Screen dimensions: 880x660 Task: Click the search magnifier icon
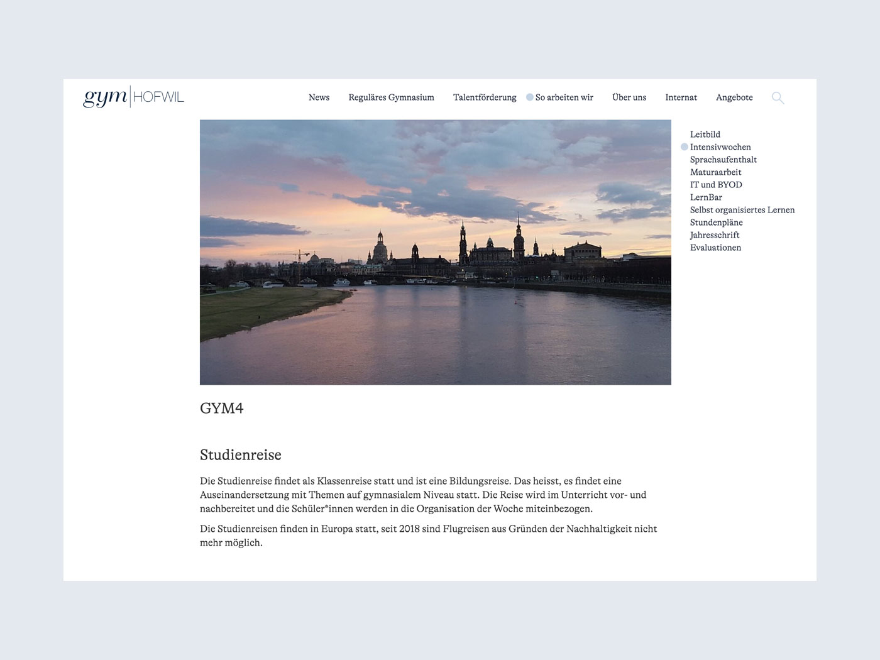pyautogui.click(x=778, y=98)
